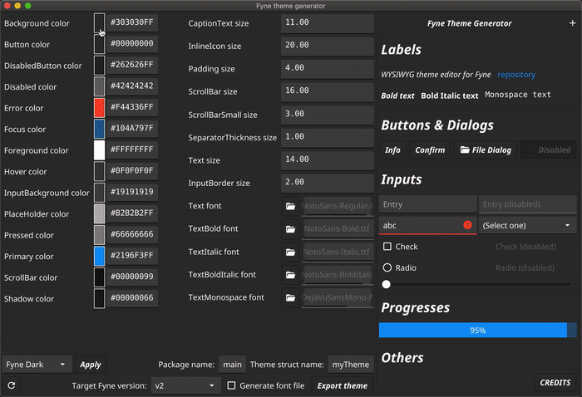Edit the Text size field 14.00
The height and width of the screenshot is (397, 582).
coord(328,160)
